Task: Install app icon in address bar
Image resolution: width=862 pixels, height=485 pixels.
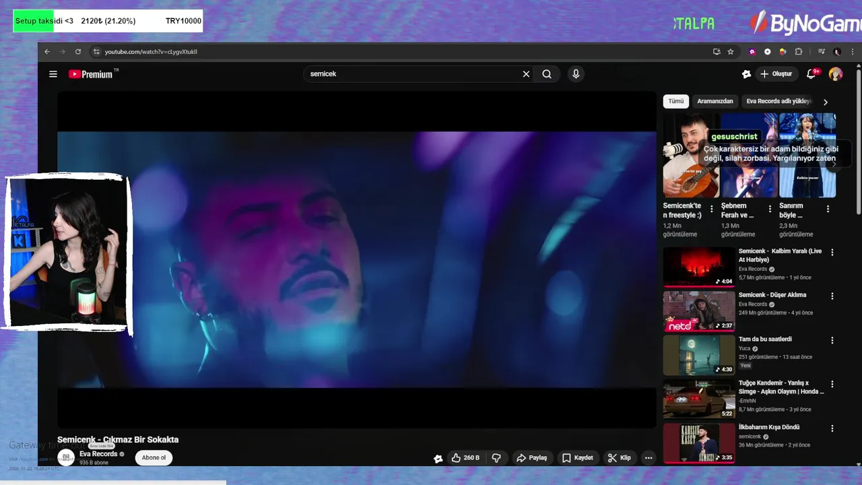Action: pos(717,52)
